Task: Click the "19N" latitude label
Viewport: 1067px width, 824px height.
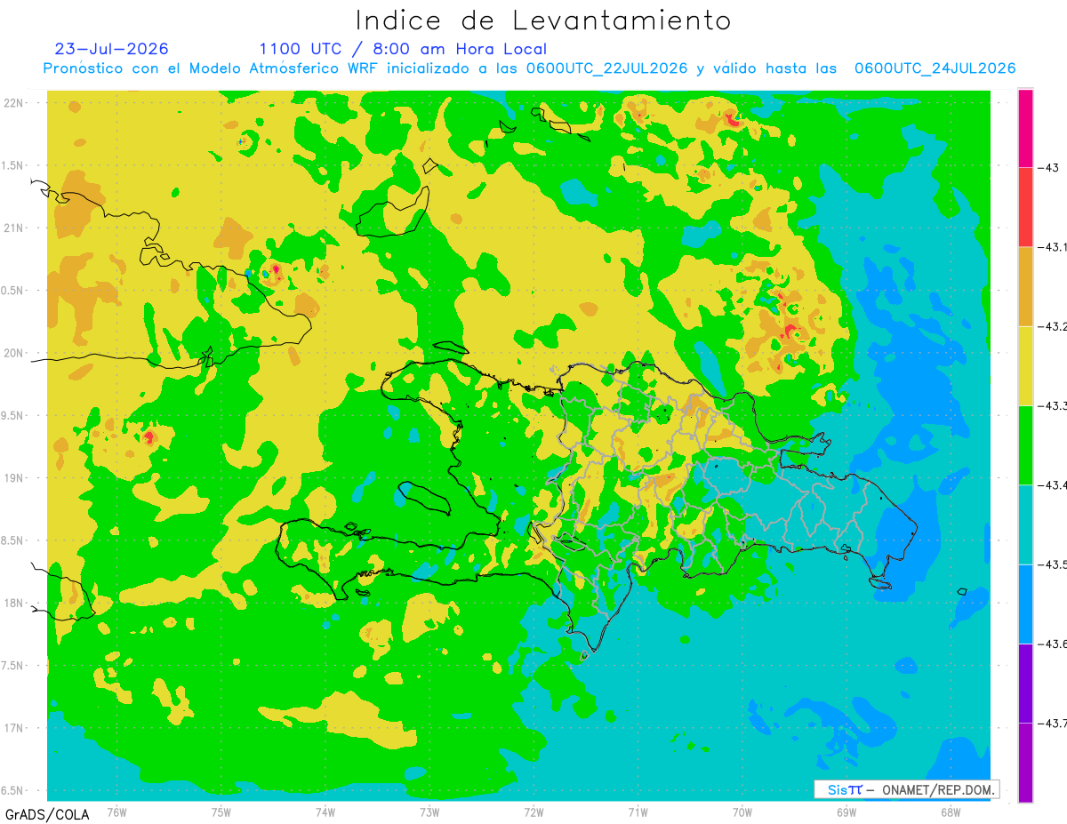Action: [x=13, y=477]
